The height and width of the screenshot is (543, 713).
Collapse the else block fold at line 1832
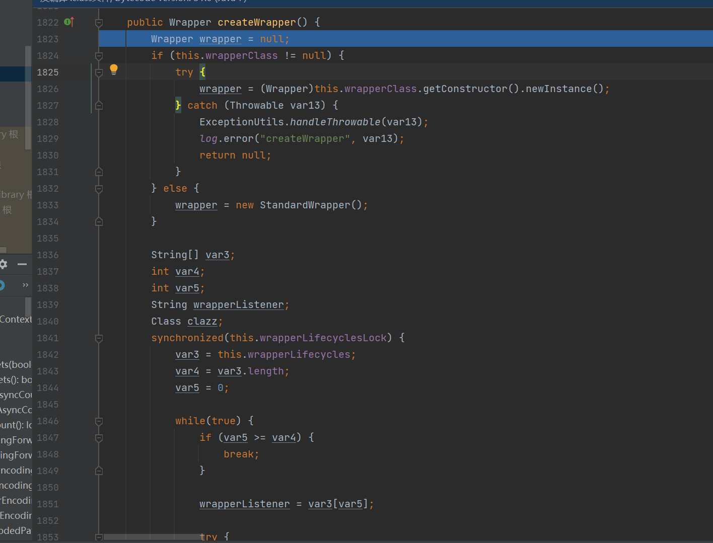pos(99,189)
